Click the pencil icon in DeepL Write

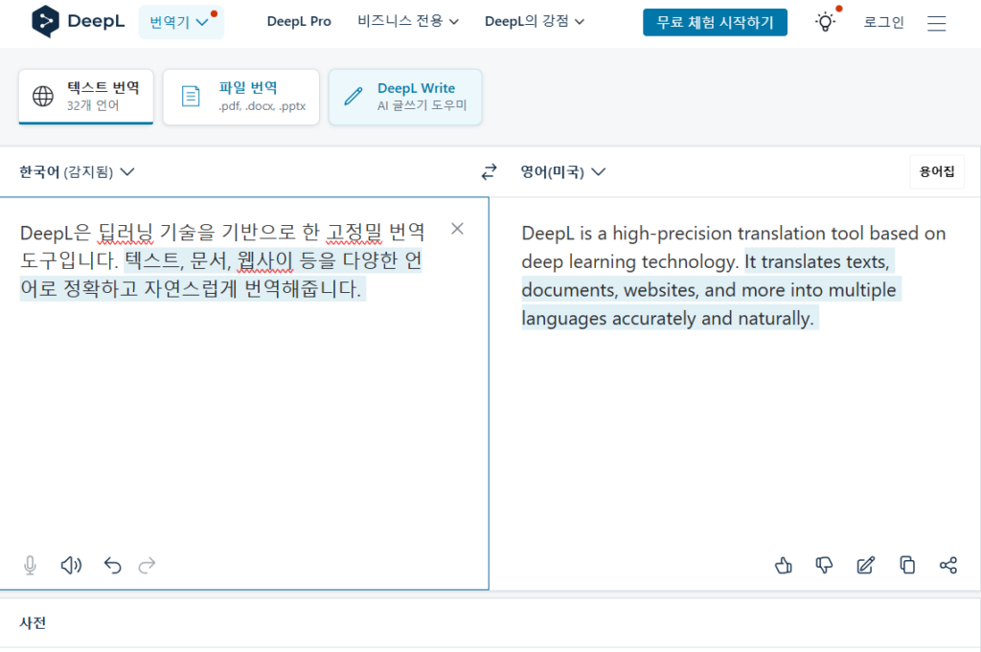tap(354, 97)
